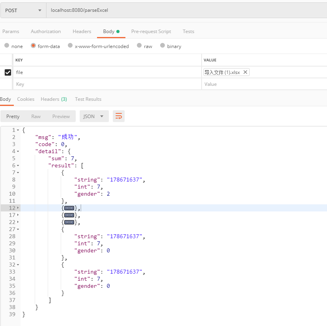Collapse the object starting at line 27

[x=17, y=229]
